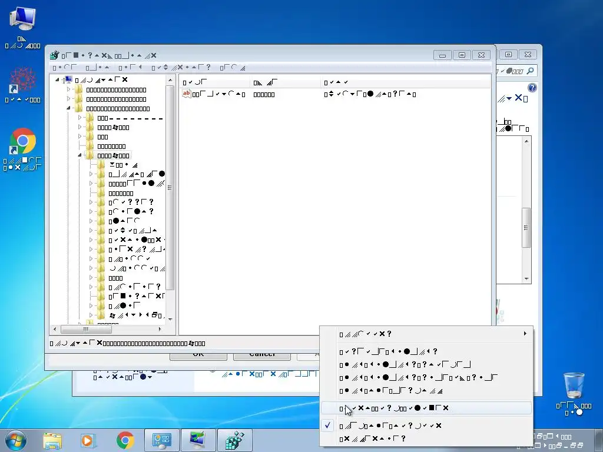Click the tree pane scroll-down arrow
The image size is (603, 452).
click(x=170, y=320)
